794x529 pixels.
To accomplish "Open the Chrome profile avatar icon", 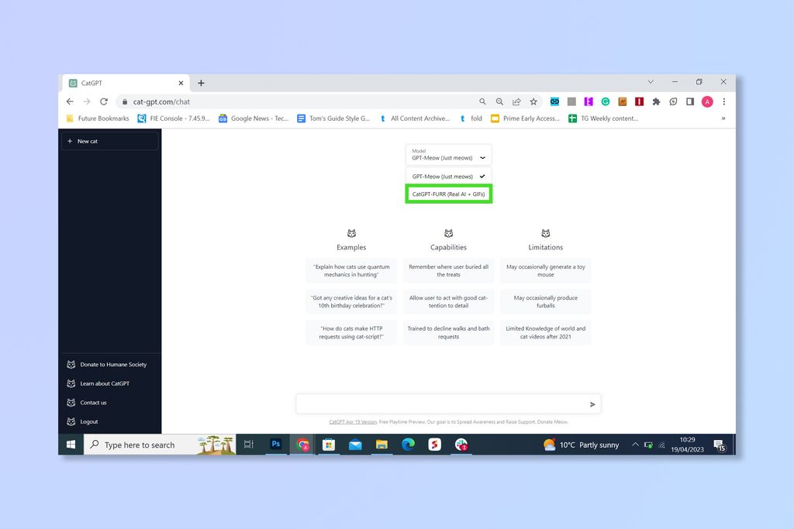I will point(707,101).
